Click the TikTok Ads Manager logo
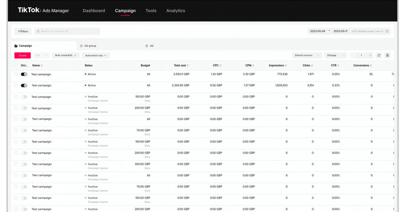The height and width of the screenshot is (212, 405). [x=44, y=10]
